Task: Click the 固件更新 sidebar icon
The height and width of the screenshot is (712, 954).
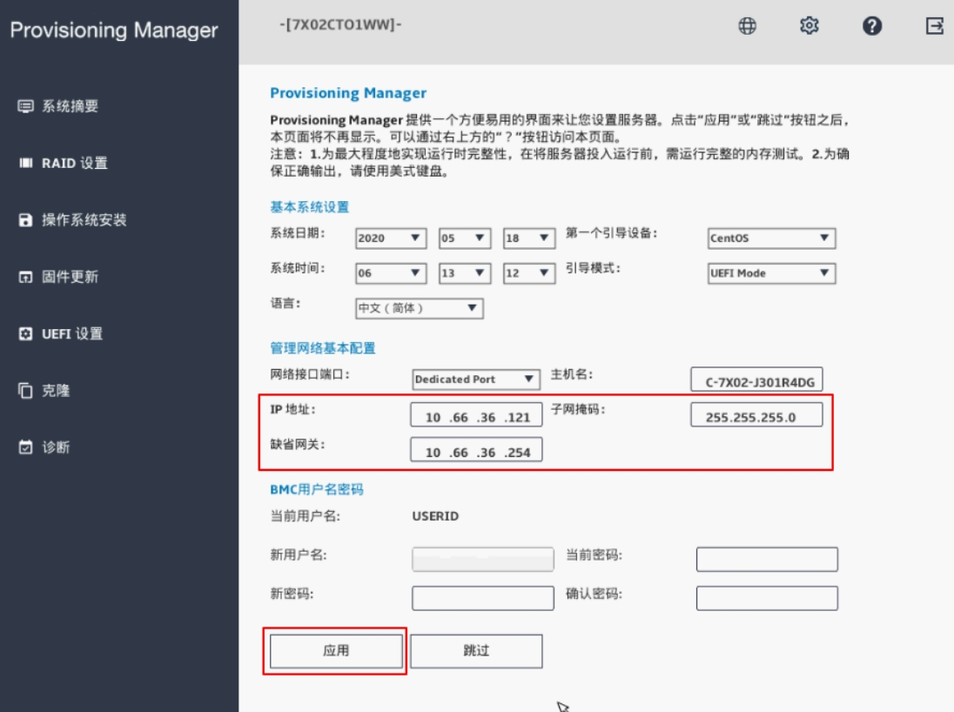Action: [x=25, y=278]
